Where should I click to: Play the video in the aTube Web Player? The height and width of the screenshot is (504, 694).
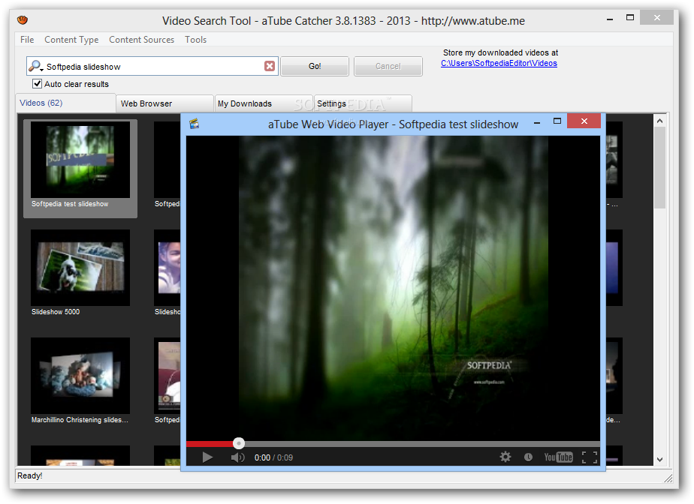[207, 457]
